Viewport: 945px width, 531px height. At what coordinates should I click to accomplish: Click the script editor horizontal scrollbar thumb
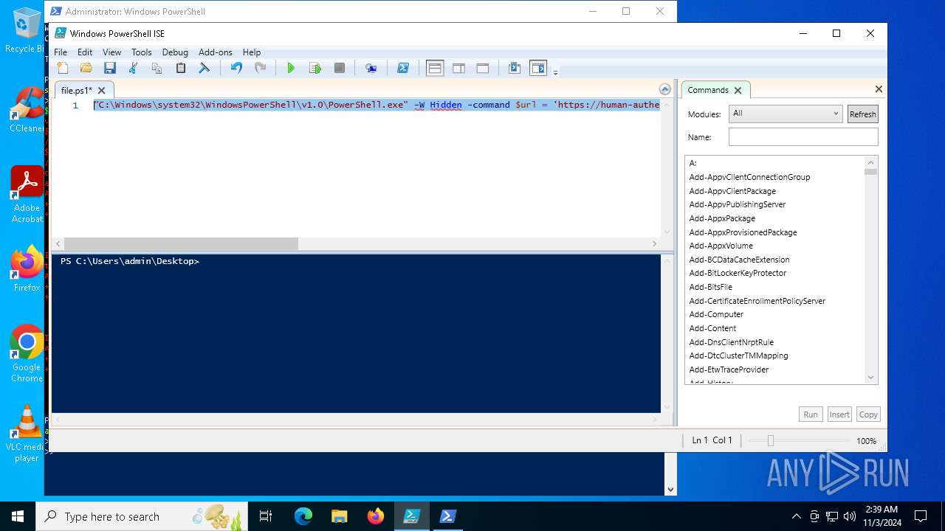(181, 243)
